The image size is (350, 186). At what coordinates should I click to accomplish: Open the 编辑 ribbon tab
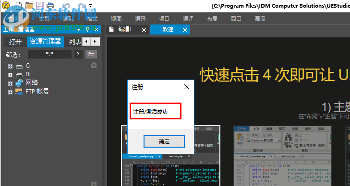pos(68,19)
